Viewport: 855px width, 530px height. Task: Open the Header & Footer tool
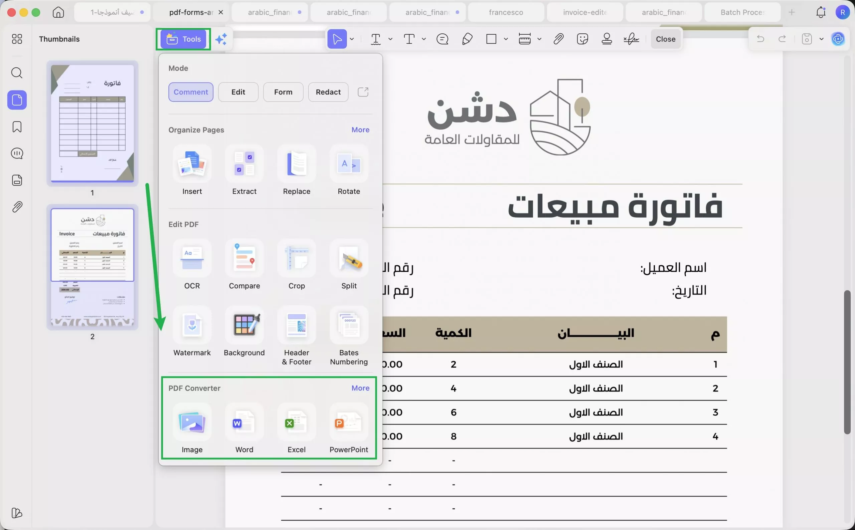point(296,336)
